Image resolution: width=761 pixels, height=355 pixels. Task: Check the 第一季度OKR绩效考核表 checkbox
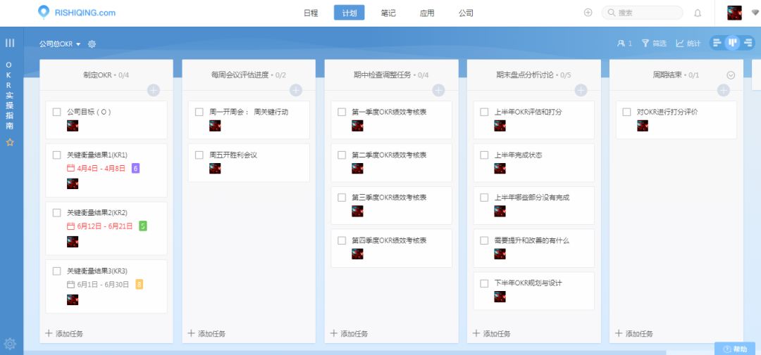pos(342,112)
